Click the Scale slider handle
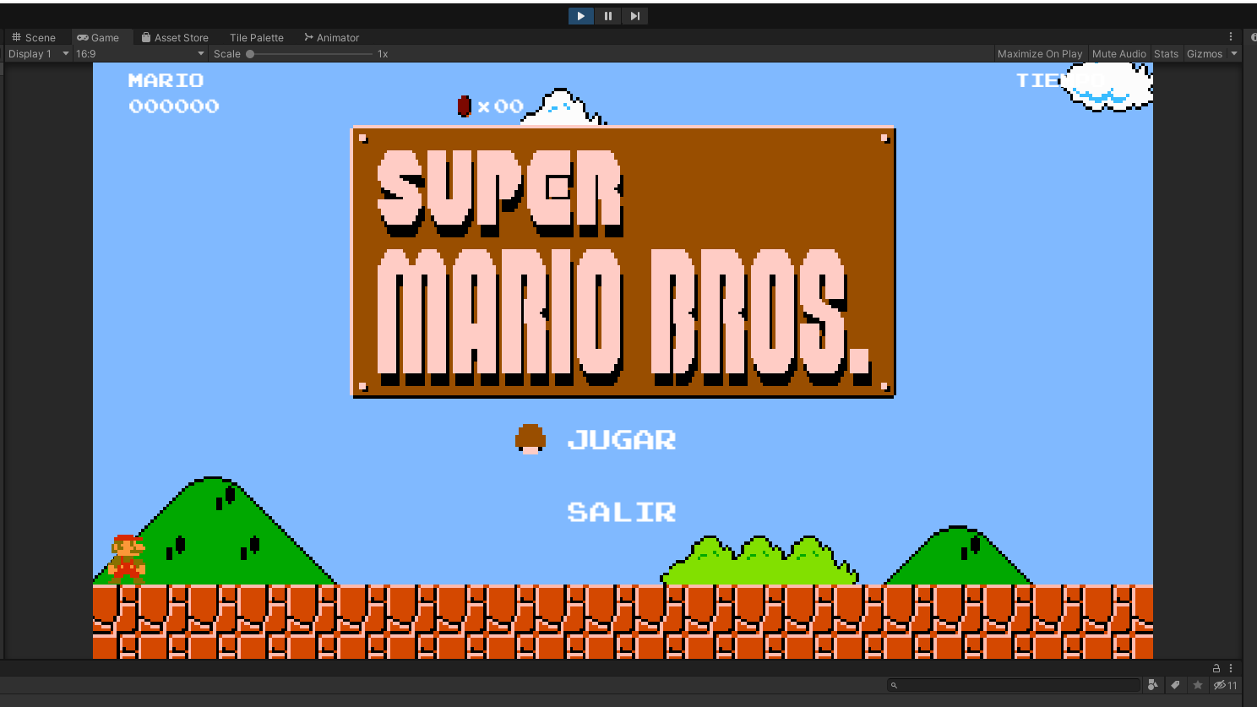Image resolution: width=1257 pixels, height=707 pixels. (x=250, y=54)
